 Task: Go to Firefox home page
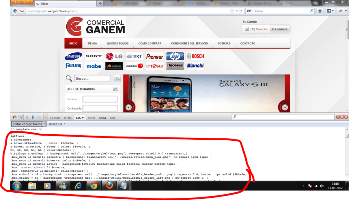coord(320,11)
